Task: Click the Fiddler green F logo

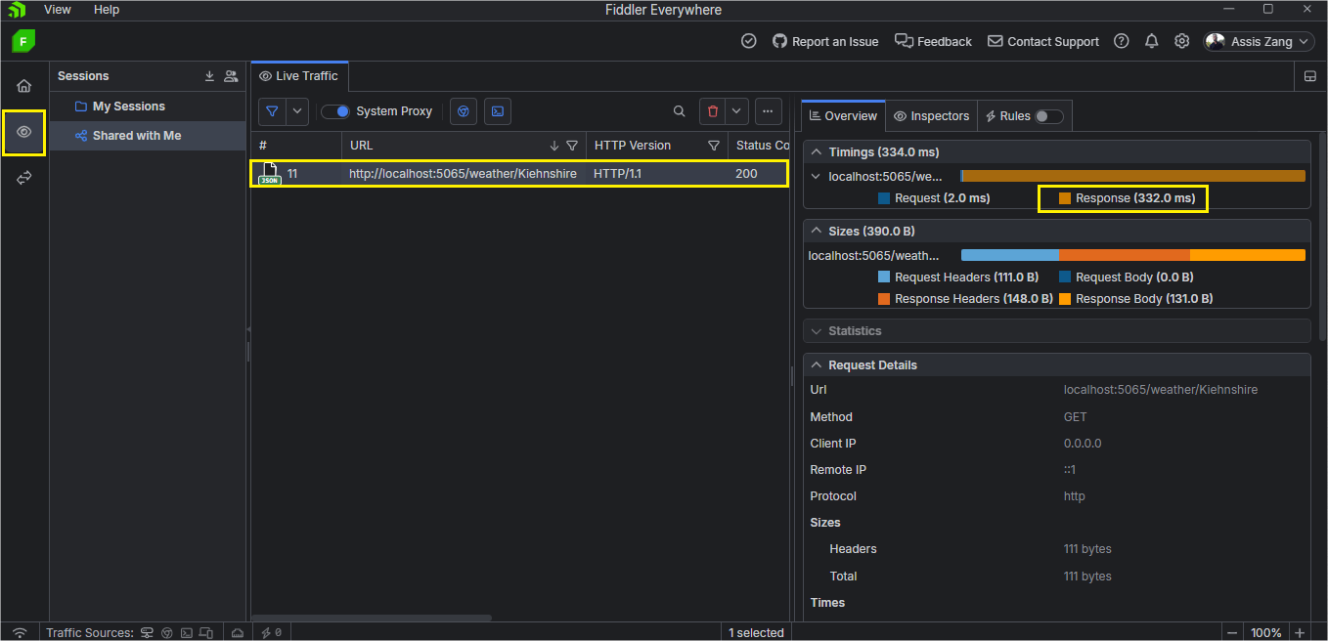Action: tap(23, 41)
